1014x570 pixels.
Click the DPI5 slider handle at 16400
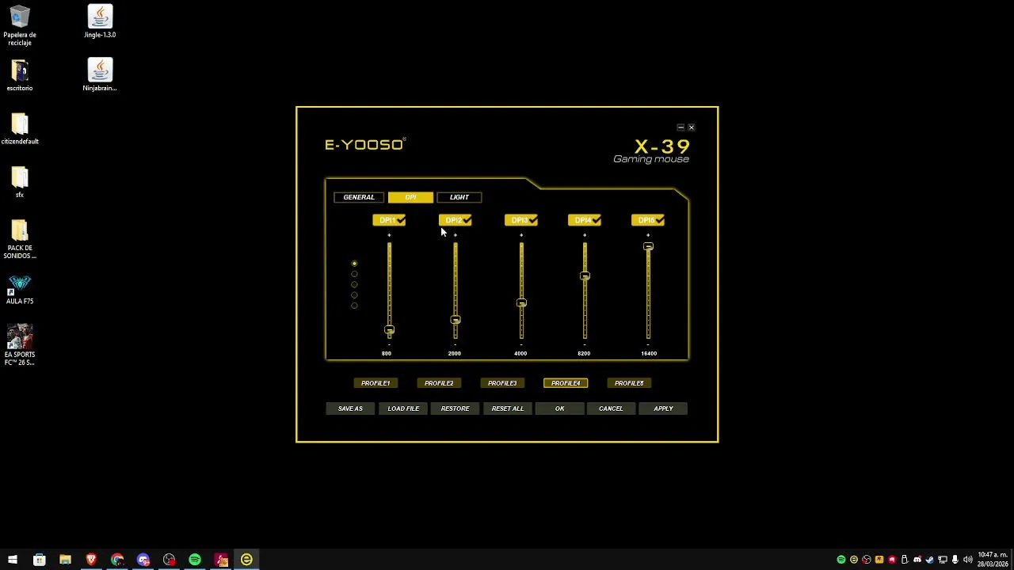coord(648,247)
